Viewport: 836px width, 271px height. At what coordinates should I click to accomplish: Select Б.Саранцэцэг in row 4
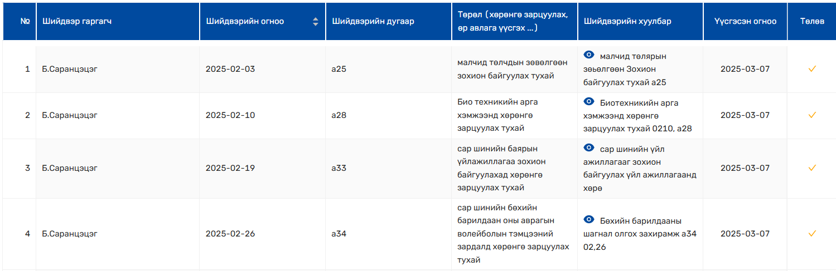coord(70,234)
